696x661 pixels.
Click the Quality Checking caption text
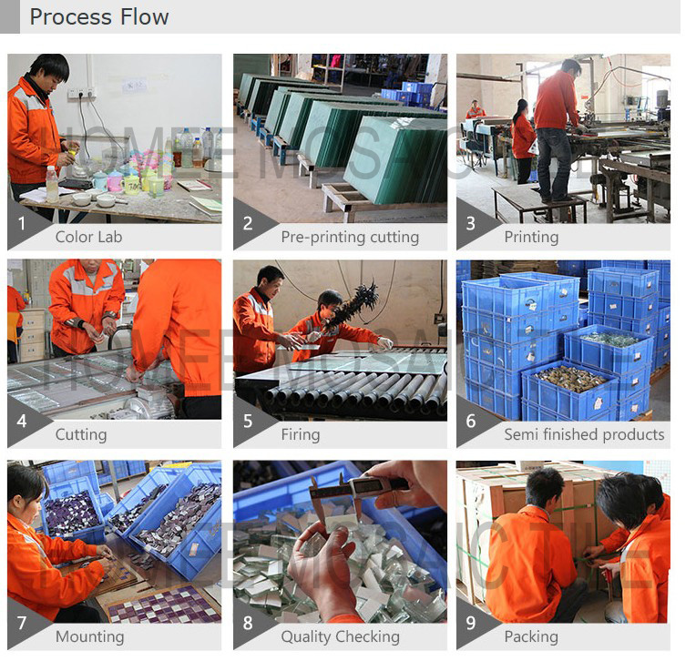341,636
